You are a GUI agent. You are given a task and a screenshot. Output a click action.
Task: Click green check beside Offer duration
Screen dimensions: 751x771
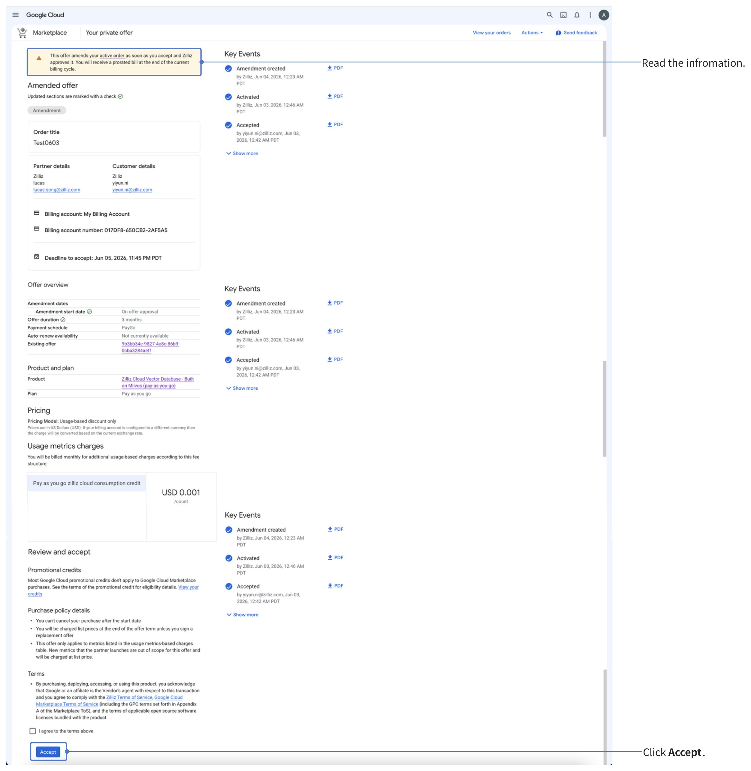pos(63,320)
